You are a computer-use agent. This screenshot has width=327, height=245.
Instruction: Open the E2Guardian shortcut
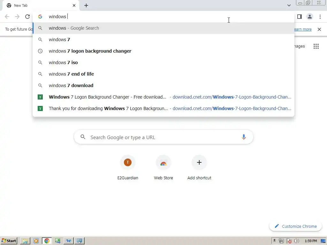pos(128,167)
